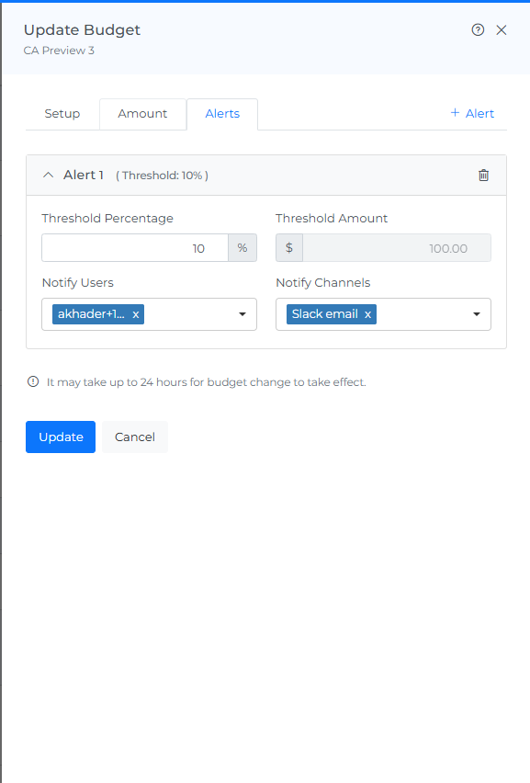Open the help question mark icon

[478, 30]
